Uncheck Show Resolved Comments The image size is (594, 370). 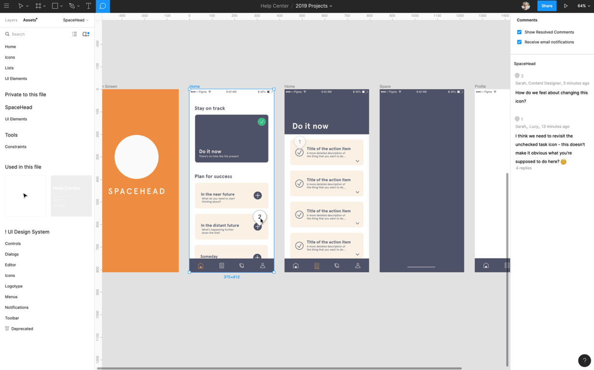point(519,32)
